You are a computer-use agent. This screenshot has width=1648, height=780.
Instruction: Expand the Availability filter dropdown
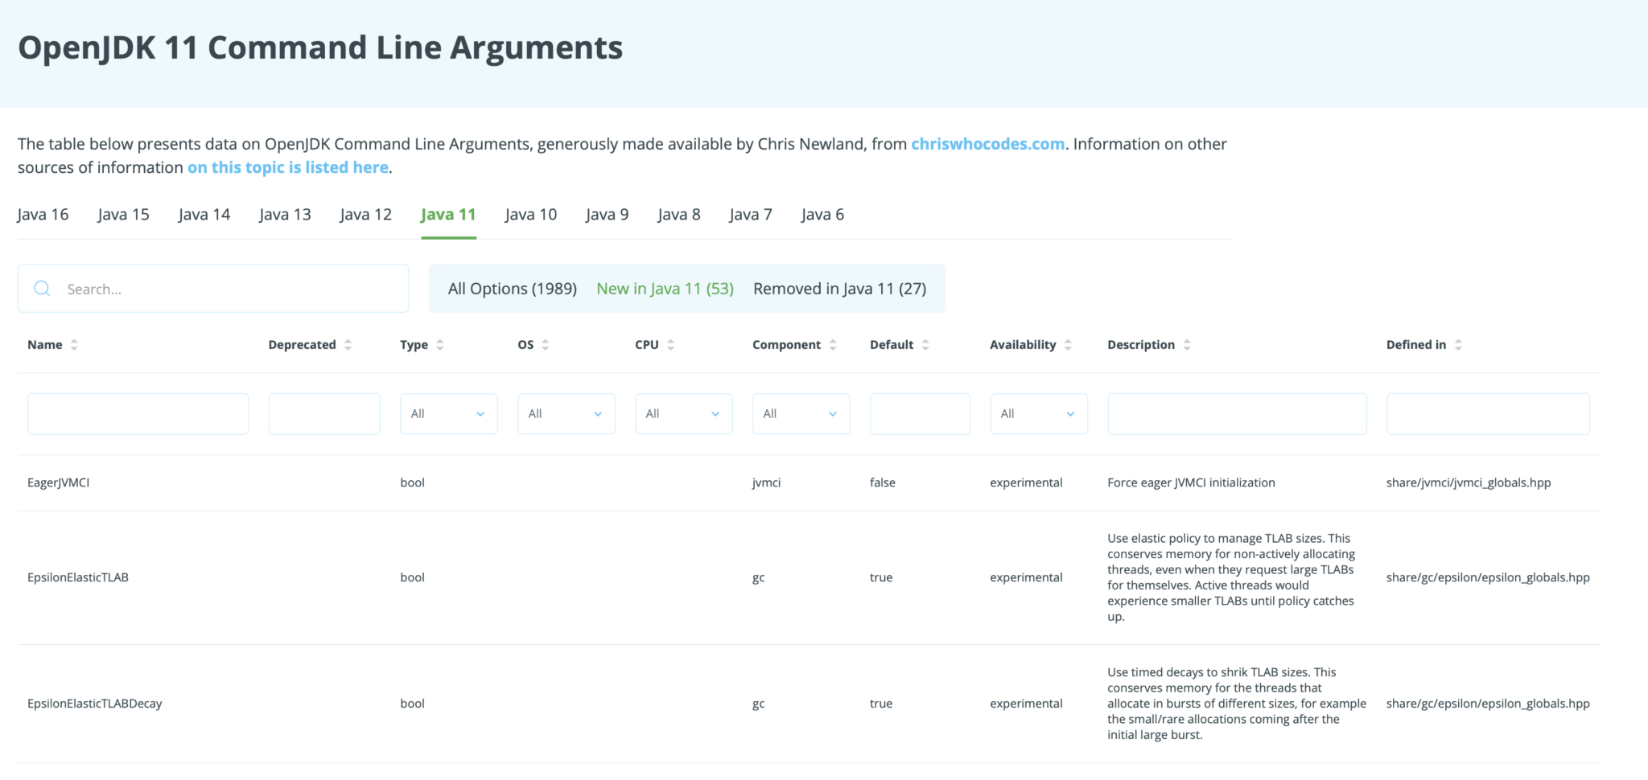click(1038, 414)
